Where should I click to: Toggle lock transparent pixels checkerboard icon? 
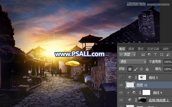(x=130, y=69)
